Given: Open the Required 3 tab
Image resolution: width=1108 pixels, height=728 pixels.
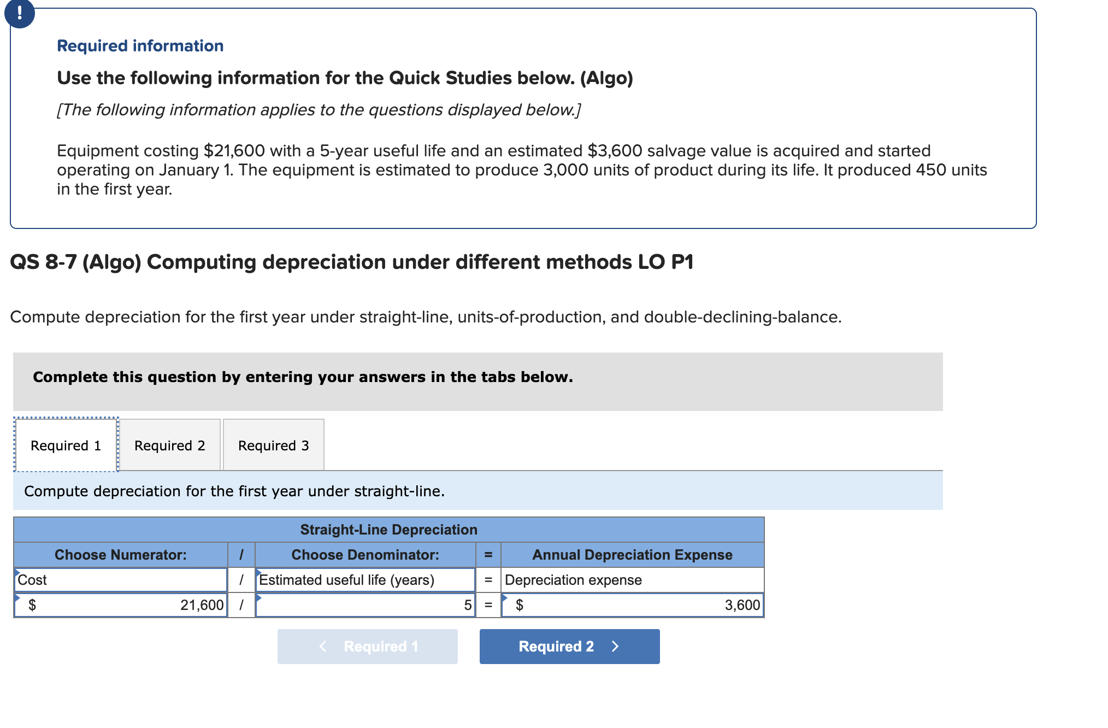Looking at the screenshot, I should [x=273, y=445].
